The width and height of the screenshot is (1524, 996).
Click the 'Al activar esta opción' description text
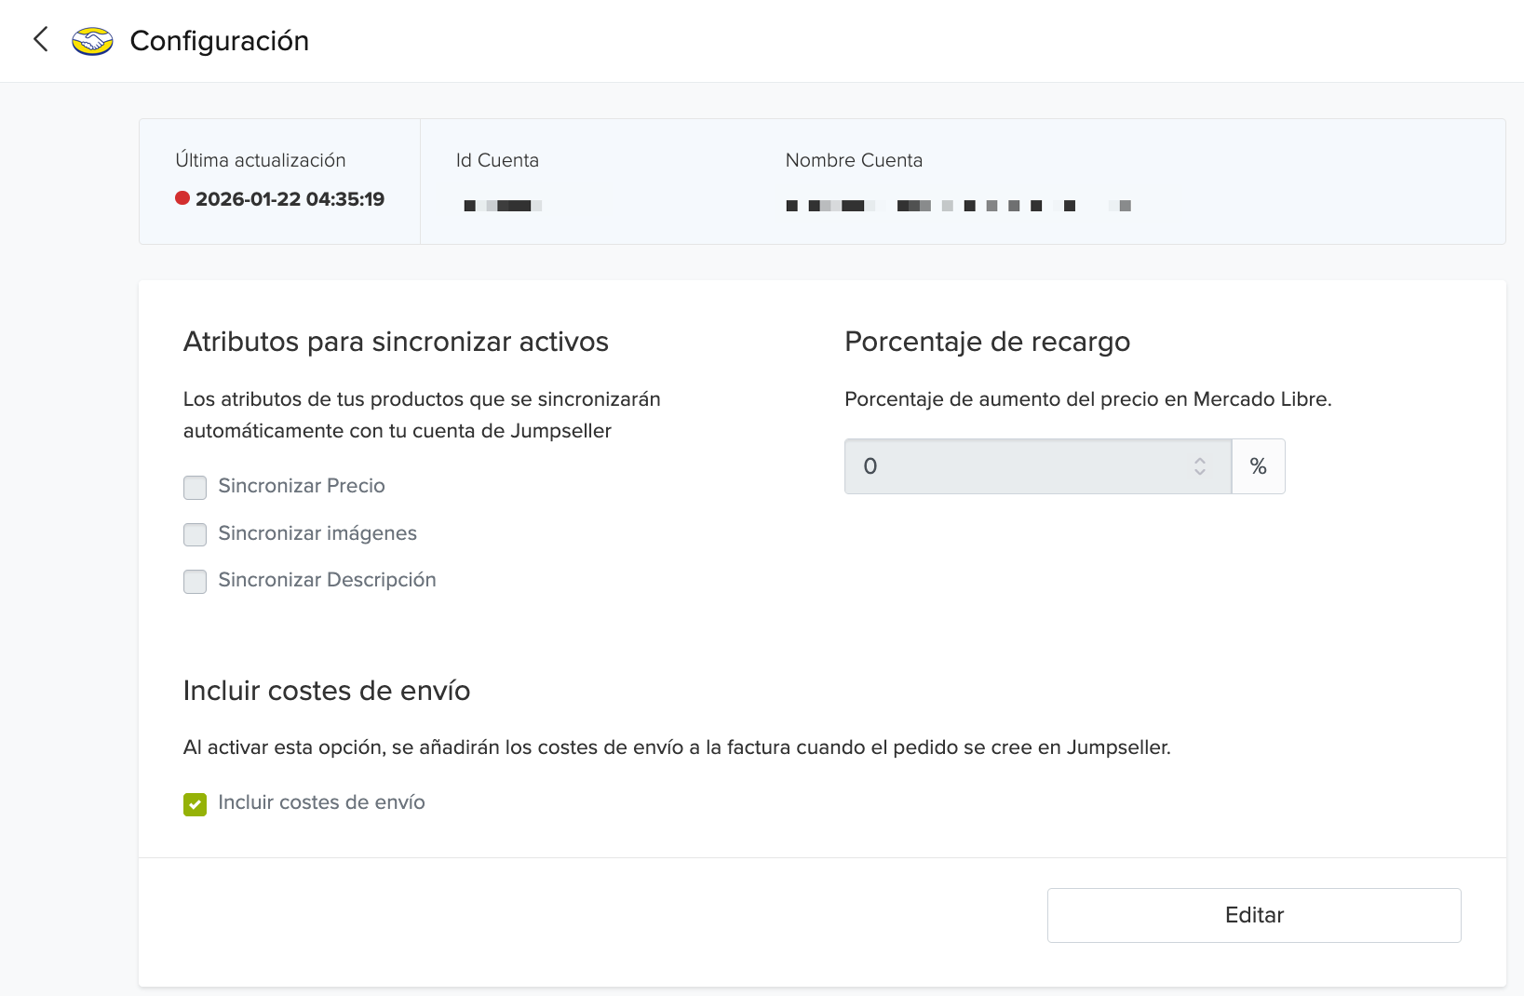[677, 747]
